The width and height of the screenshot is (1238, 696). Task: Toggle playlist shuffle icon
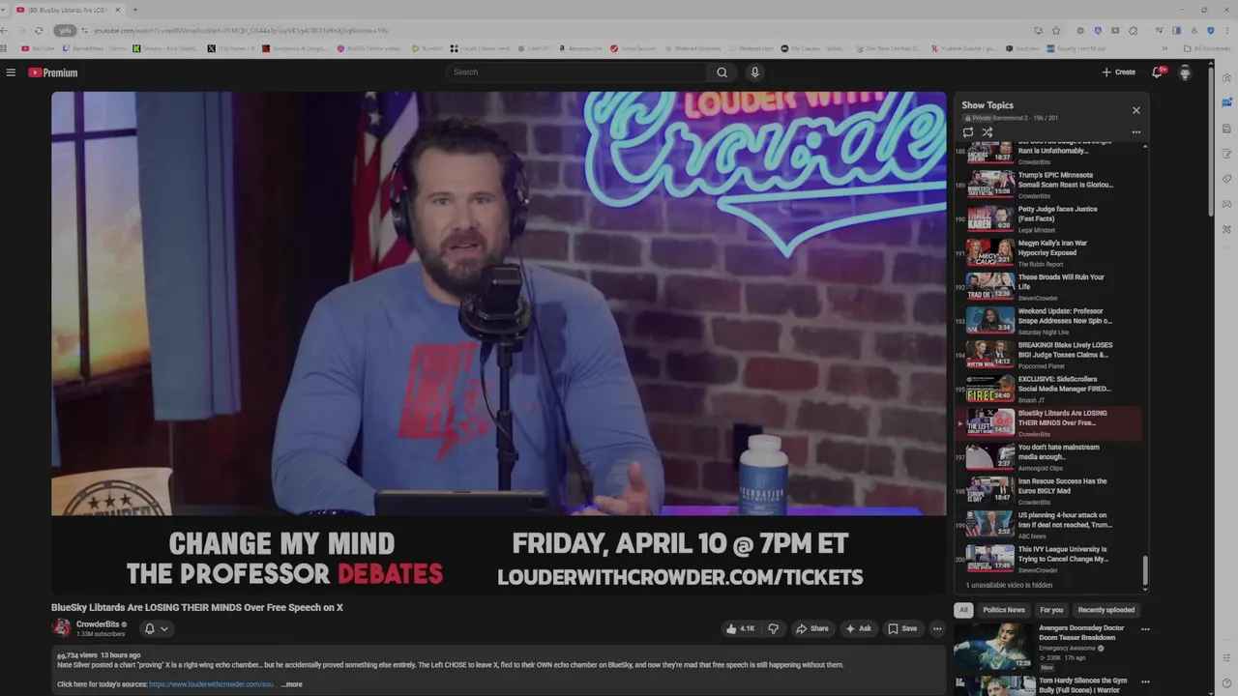pyautogui.click(x=987, y=132)
